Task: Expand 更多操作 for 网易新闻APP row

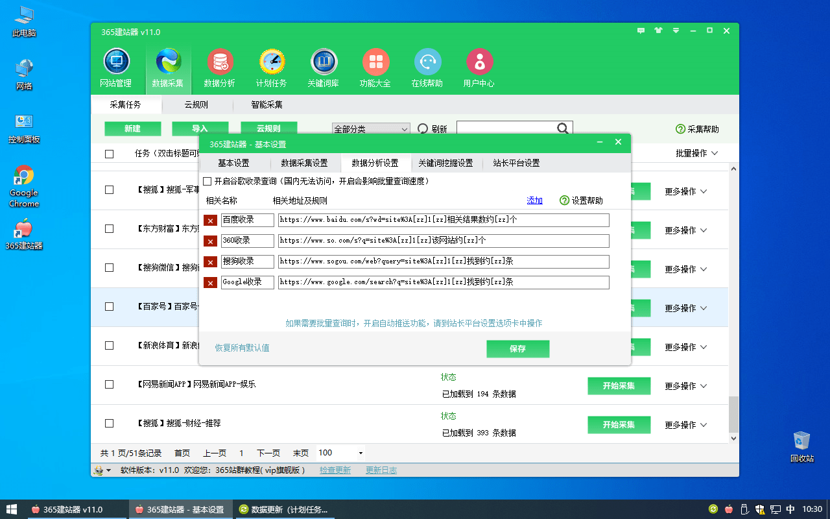Action: click(685, 386)
